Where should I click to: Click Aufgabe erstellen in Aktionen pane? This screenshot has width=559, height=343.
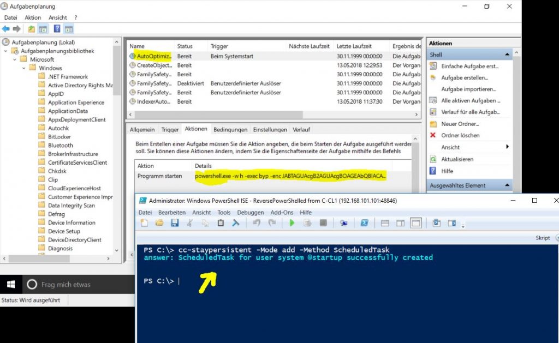click(x=465, y=77)
